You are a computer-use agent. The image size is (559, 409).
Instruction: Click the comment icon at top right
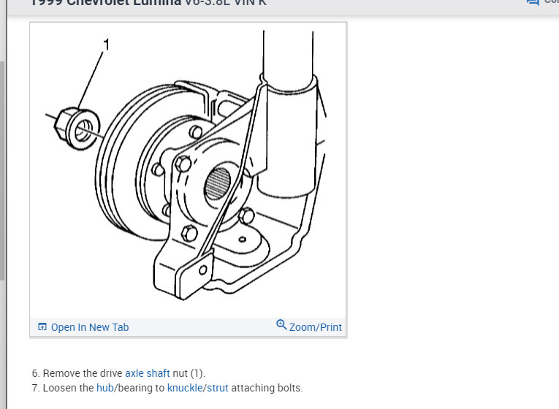533,1
